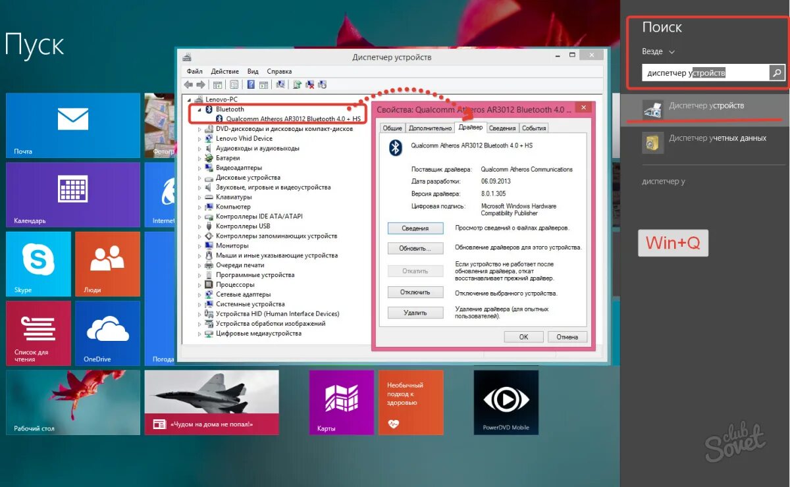Screen dimensions: 790x487
Task: Open the Рабочий стол desktop tile
Action: 73,402
